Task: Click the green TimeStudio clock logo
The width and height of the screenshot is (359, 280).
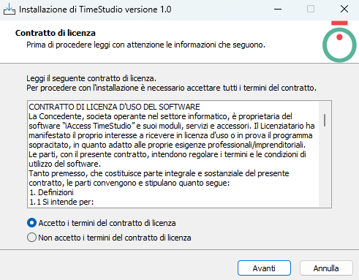Action: (x=339, y=45)
